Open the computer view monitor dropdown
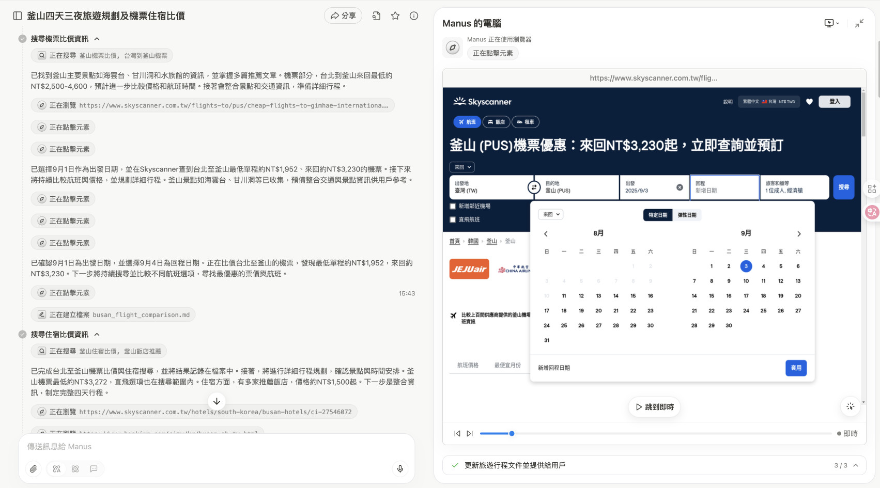This screenshot has width=880, height=488. pos(831,23)
